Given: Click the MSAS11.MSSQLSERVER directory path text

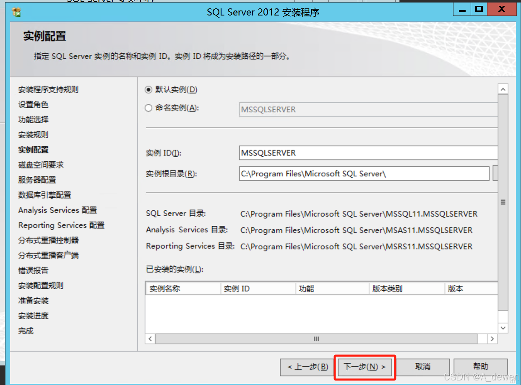Looking at the screenshot, I should coord(357,230).
